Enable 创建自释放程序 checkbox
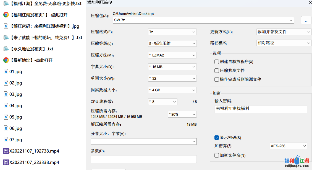The image size is (312, 170). click(x=217, y=62)
